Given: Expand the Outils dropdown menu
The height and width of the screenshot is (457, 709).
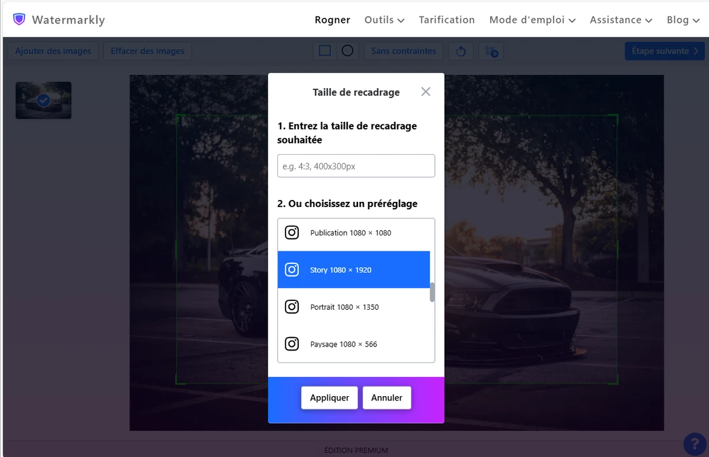Looking at the screenshot, I should click(x=385, y=20).
